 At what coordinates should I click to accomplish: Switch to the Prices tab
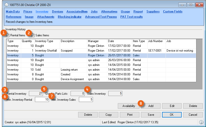point(28,12)
